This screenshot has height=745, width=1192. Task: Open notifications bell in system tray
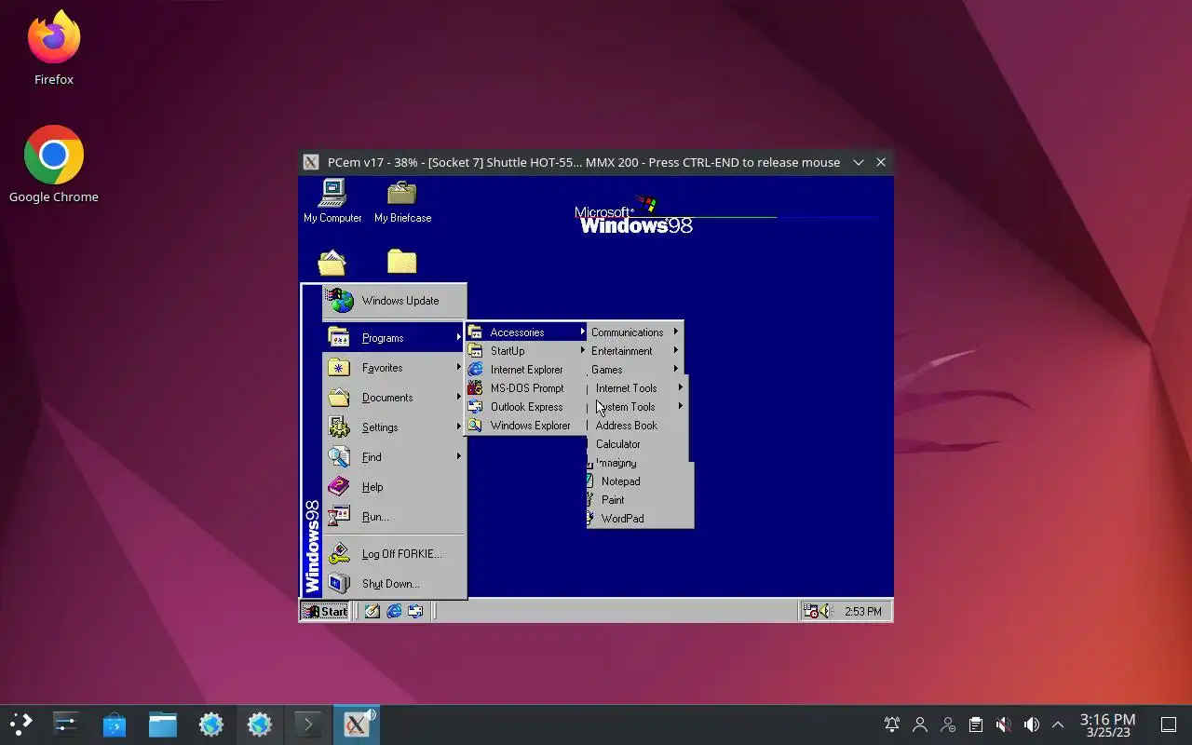892,725
